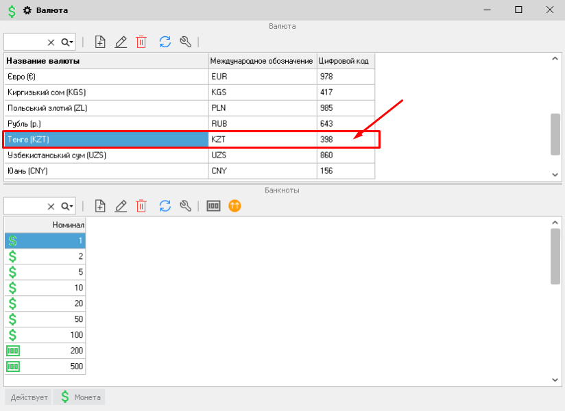Image resolution: width=565 pixels, height=411 pixels.
Task: Clear the Валюта search field with the X
Action: coord(51,42)
